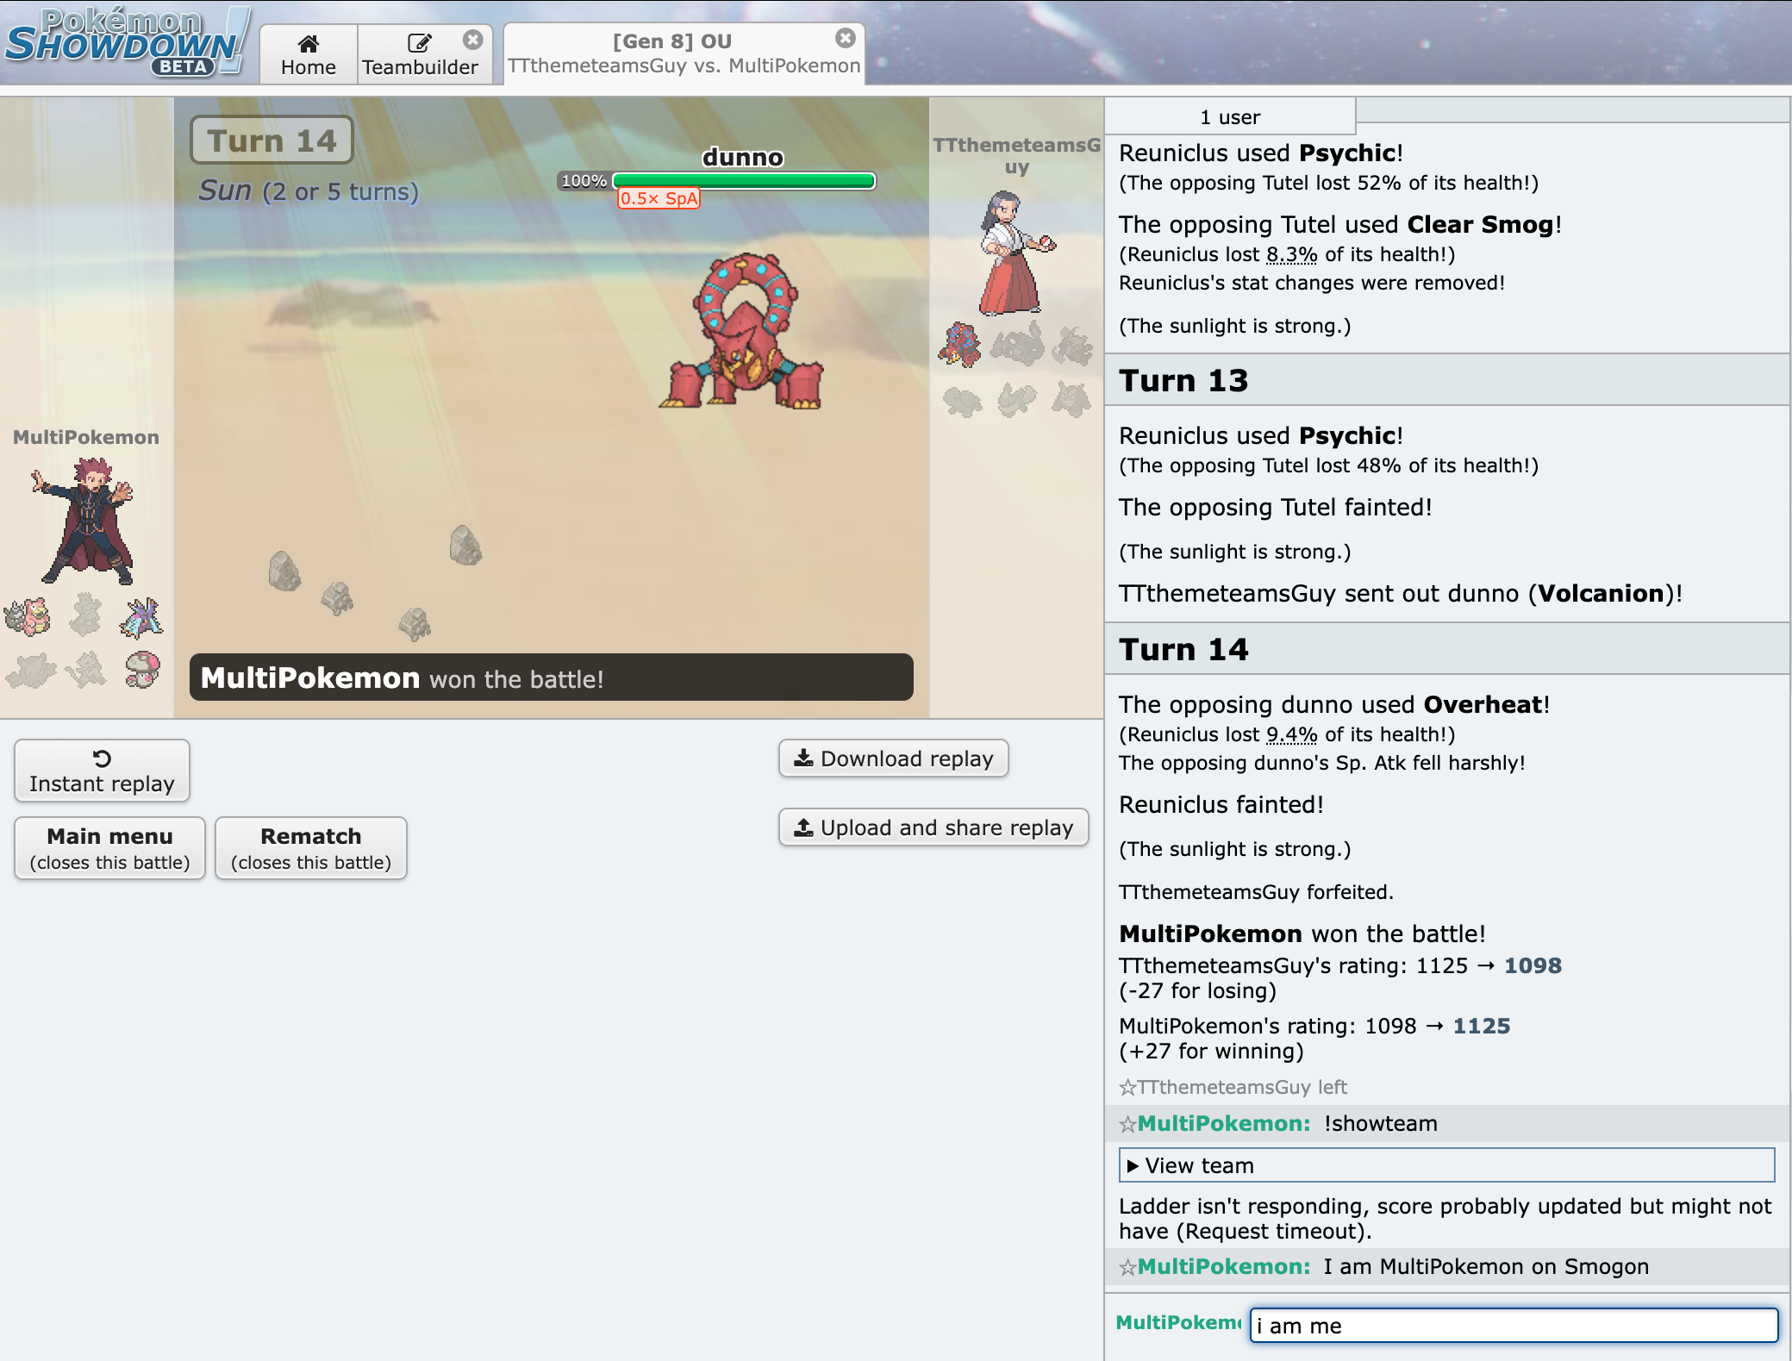Click "The opposing dunno's Sp. Atk fell harshly!"
The image size is (1792, 1361).
point(1321,763)
